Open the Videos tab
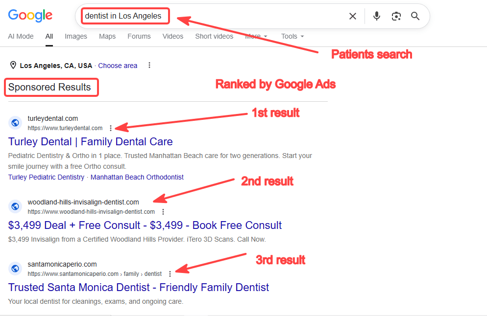The image size is (487, 316). click(172, 36)
